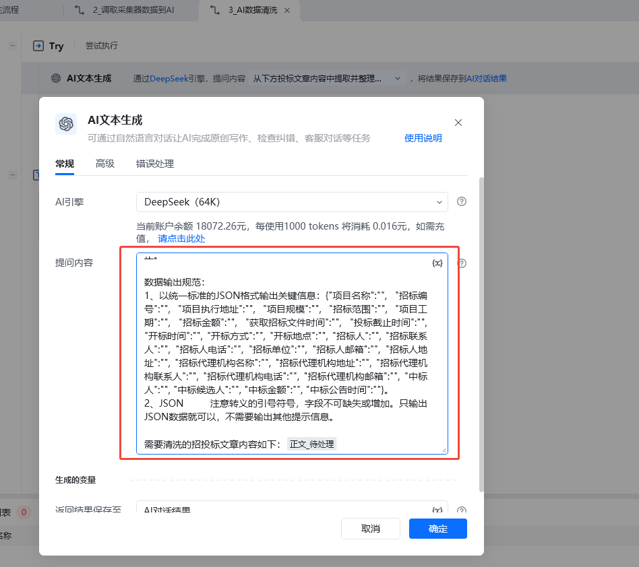Collapse the second minus toggle on left edge

(12, 175)
